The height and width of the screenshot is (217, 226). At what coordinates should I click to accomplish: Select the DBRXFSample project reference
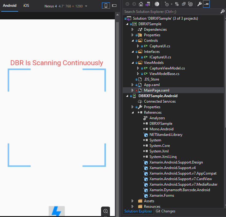(161, 124)
